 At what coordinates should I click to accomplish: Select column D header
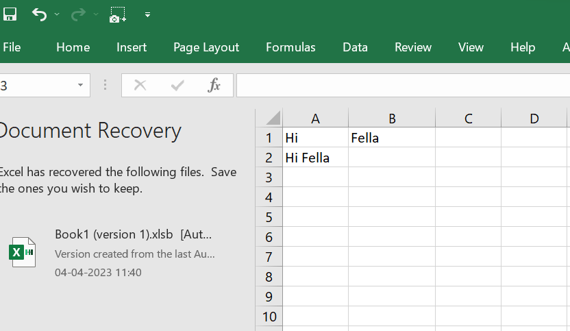tap(534, 118)
